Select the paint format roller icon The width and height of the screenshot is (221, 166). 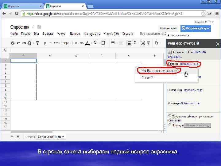click(x=37, y=43)
